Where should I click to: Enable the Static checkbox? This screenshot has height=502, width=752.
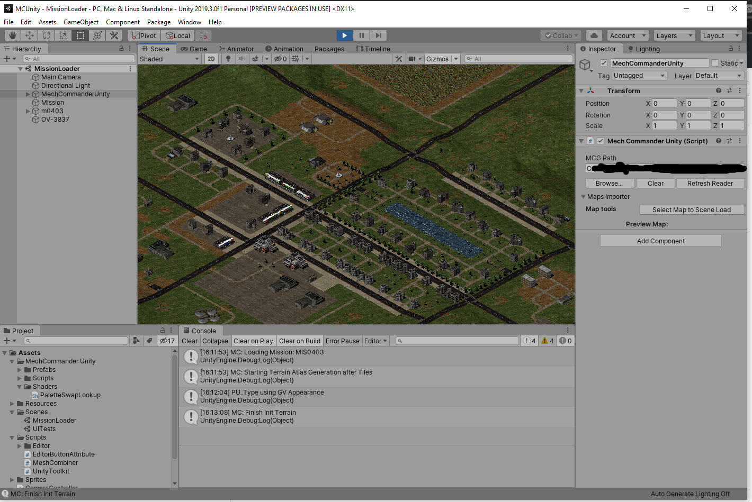pos(715,63)
